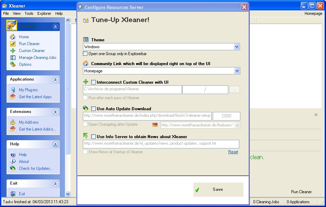Check Interconnect Custom Cleaner with UI
The width and height of the screenshot is (326, 207).
coord(93,82)
